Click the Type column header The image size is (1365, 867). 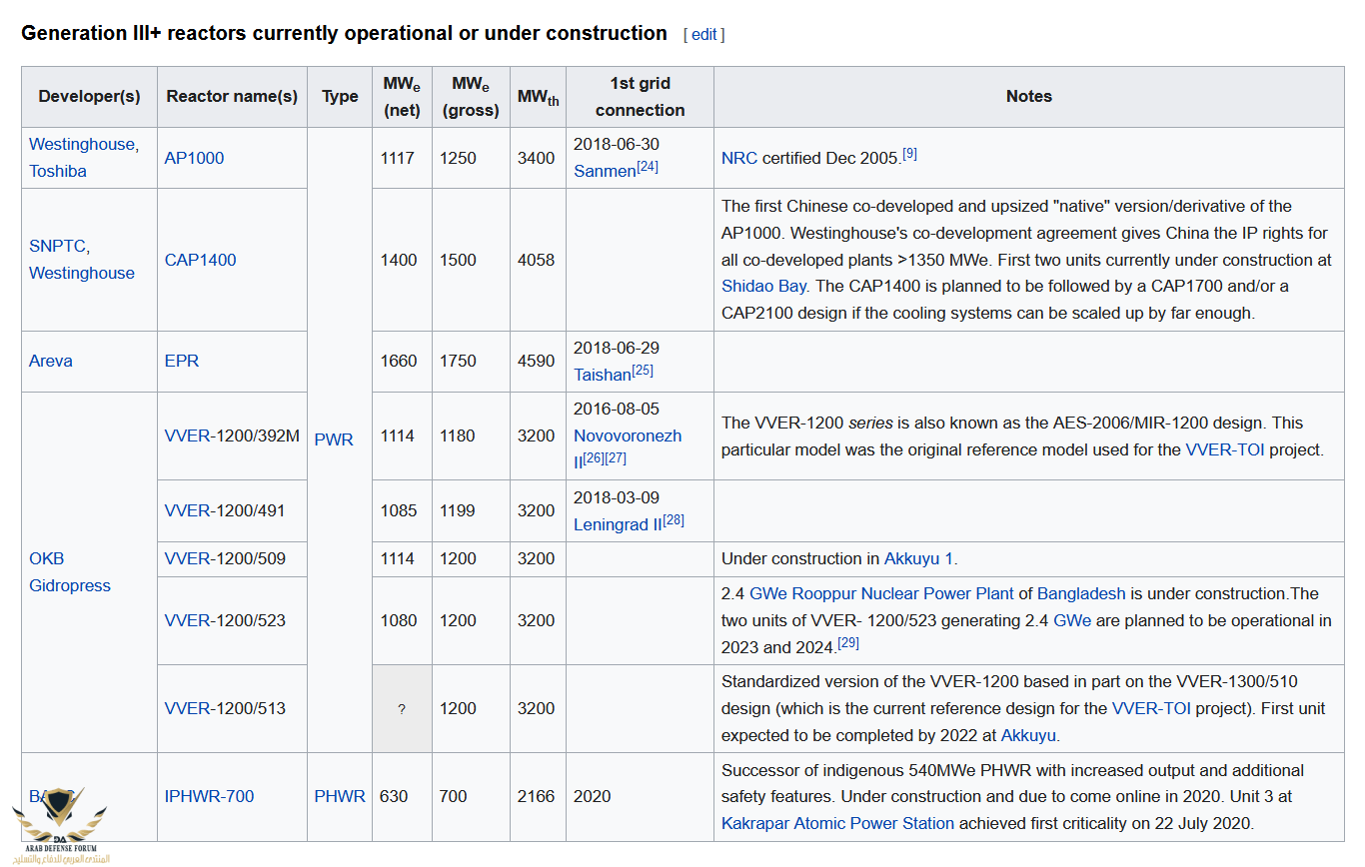point(340,97)
